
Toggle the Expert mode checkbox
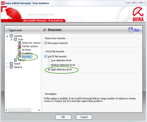click(x=7, y=30)
